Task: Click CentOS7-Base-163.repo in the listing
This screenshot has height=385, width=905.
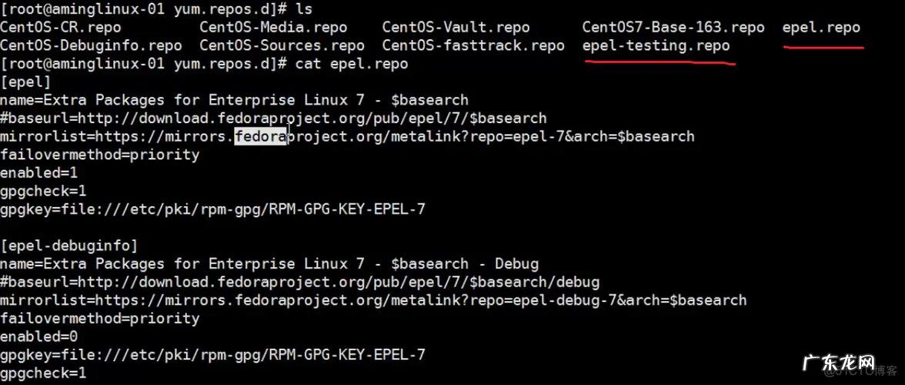Action: click(673, 28)
